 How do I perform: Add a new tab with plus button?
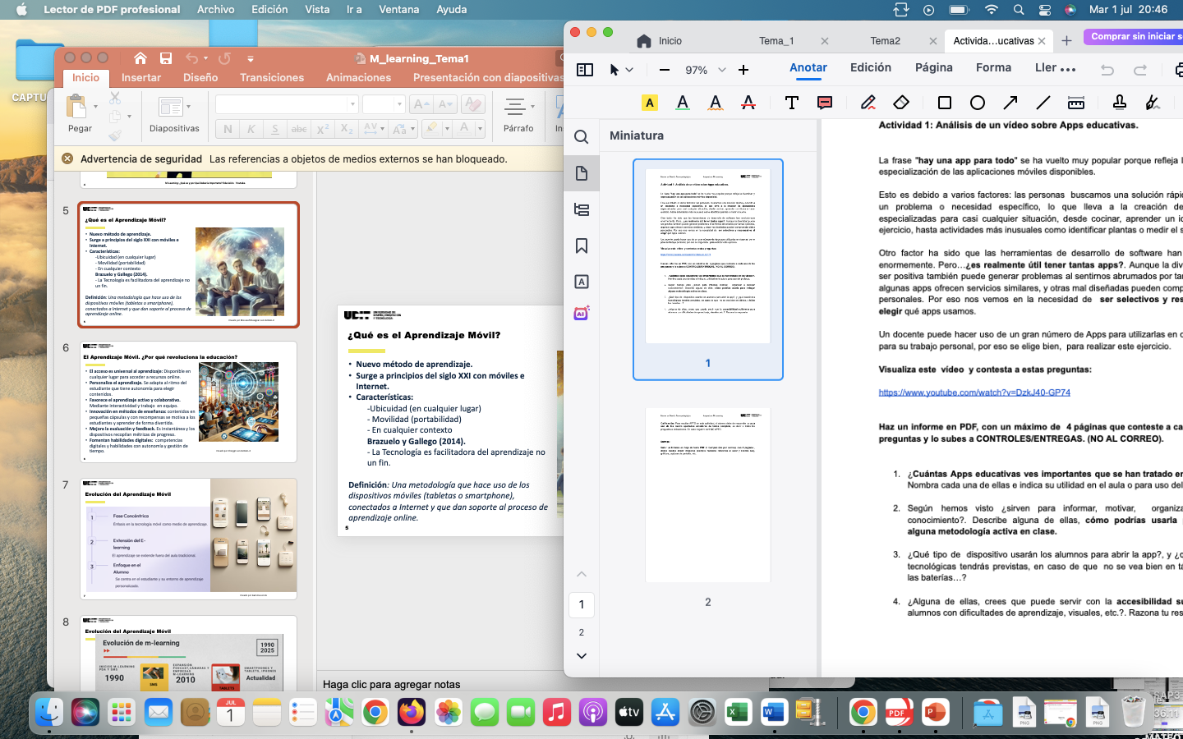1066,40
